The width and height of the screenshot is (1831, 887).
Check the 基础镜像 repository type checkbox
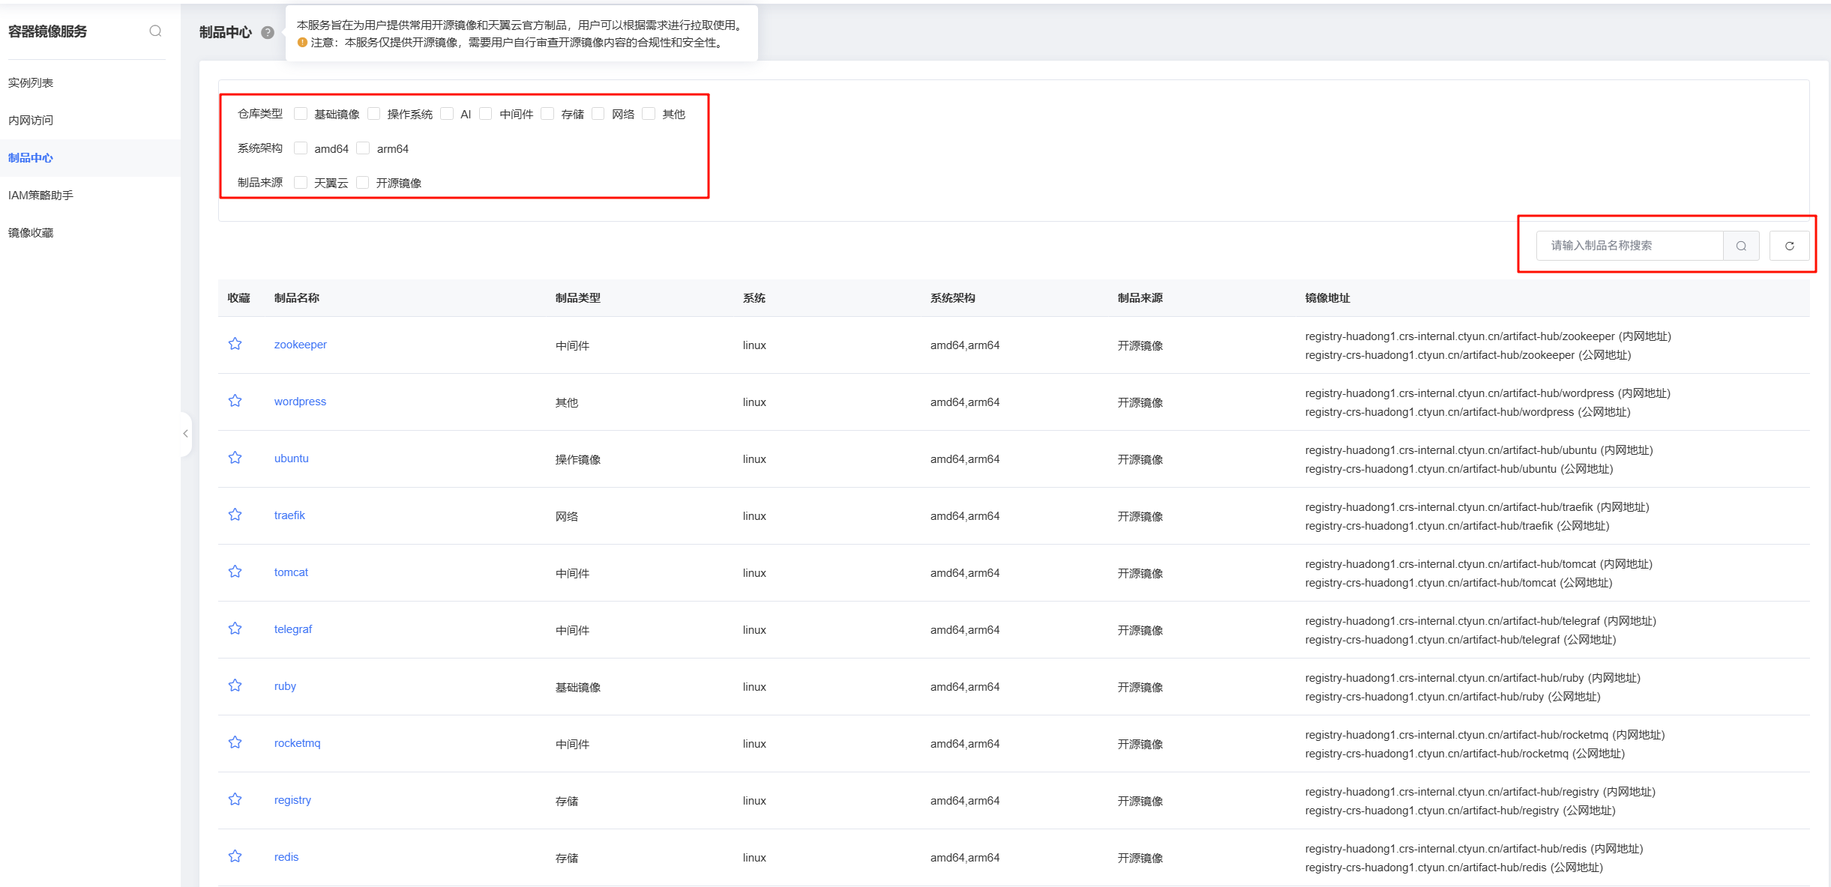(301, 114)
